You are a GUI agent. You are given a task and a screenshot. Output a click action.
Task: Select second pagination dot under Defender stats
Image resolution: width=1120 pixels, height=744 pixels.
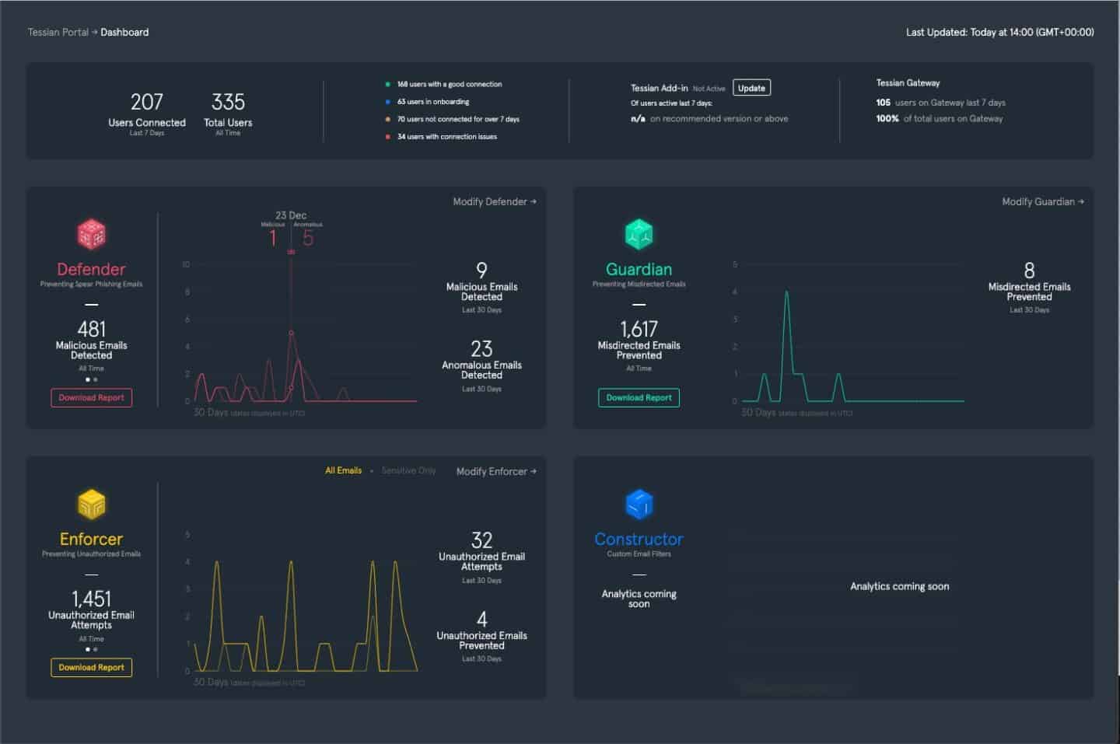click(96, 379)
